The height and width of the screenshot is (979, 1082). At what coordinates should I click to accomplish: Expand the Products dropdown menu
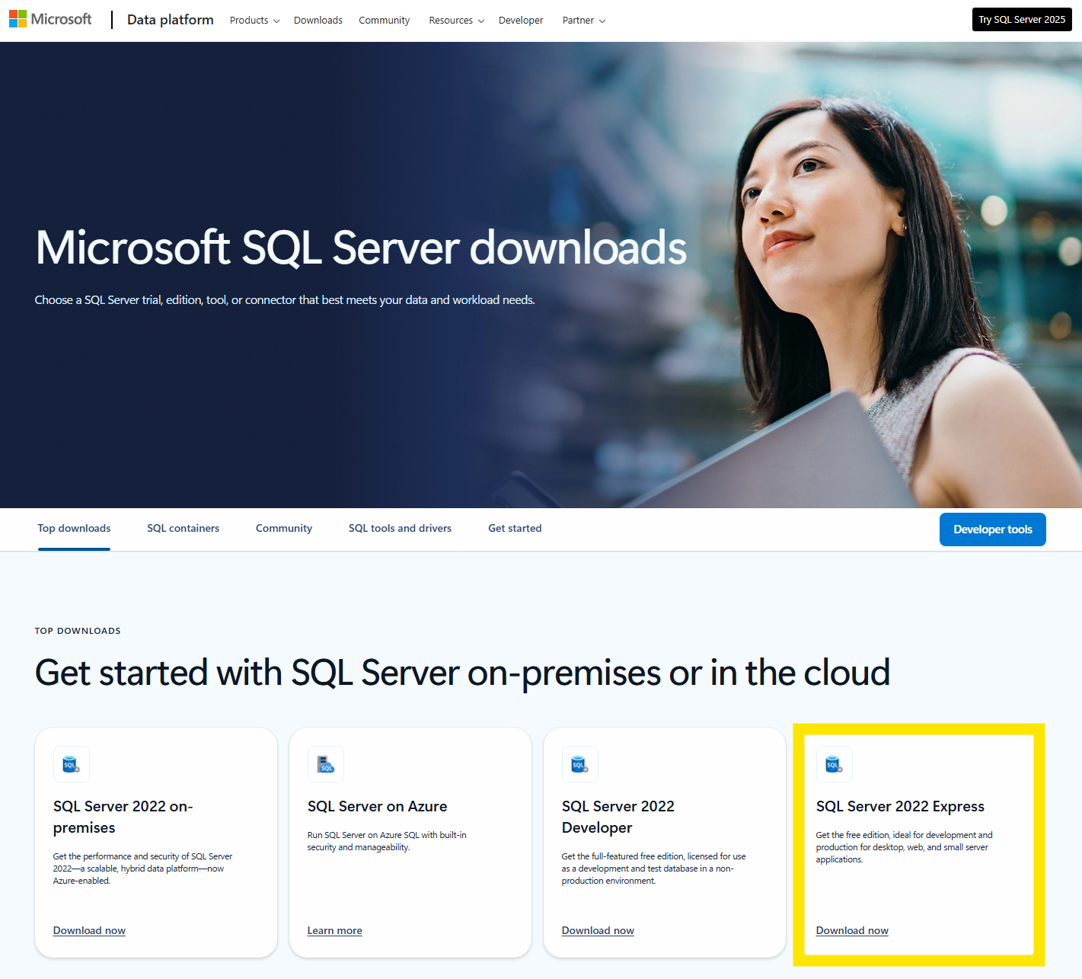coord(254,21)
